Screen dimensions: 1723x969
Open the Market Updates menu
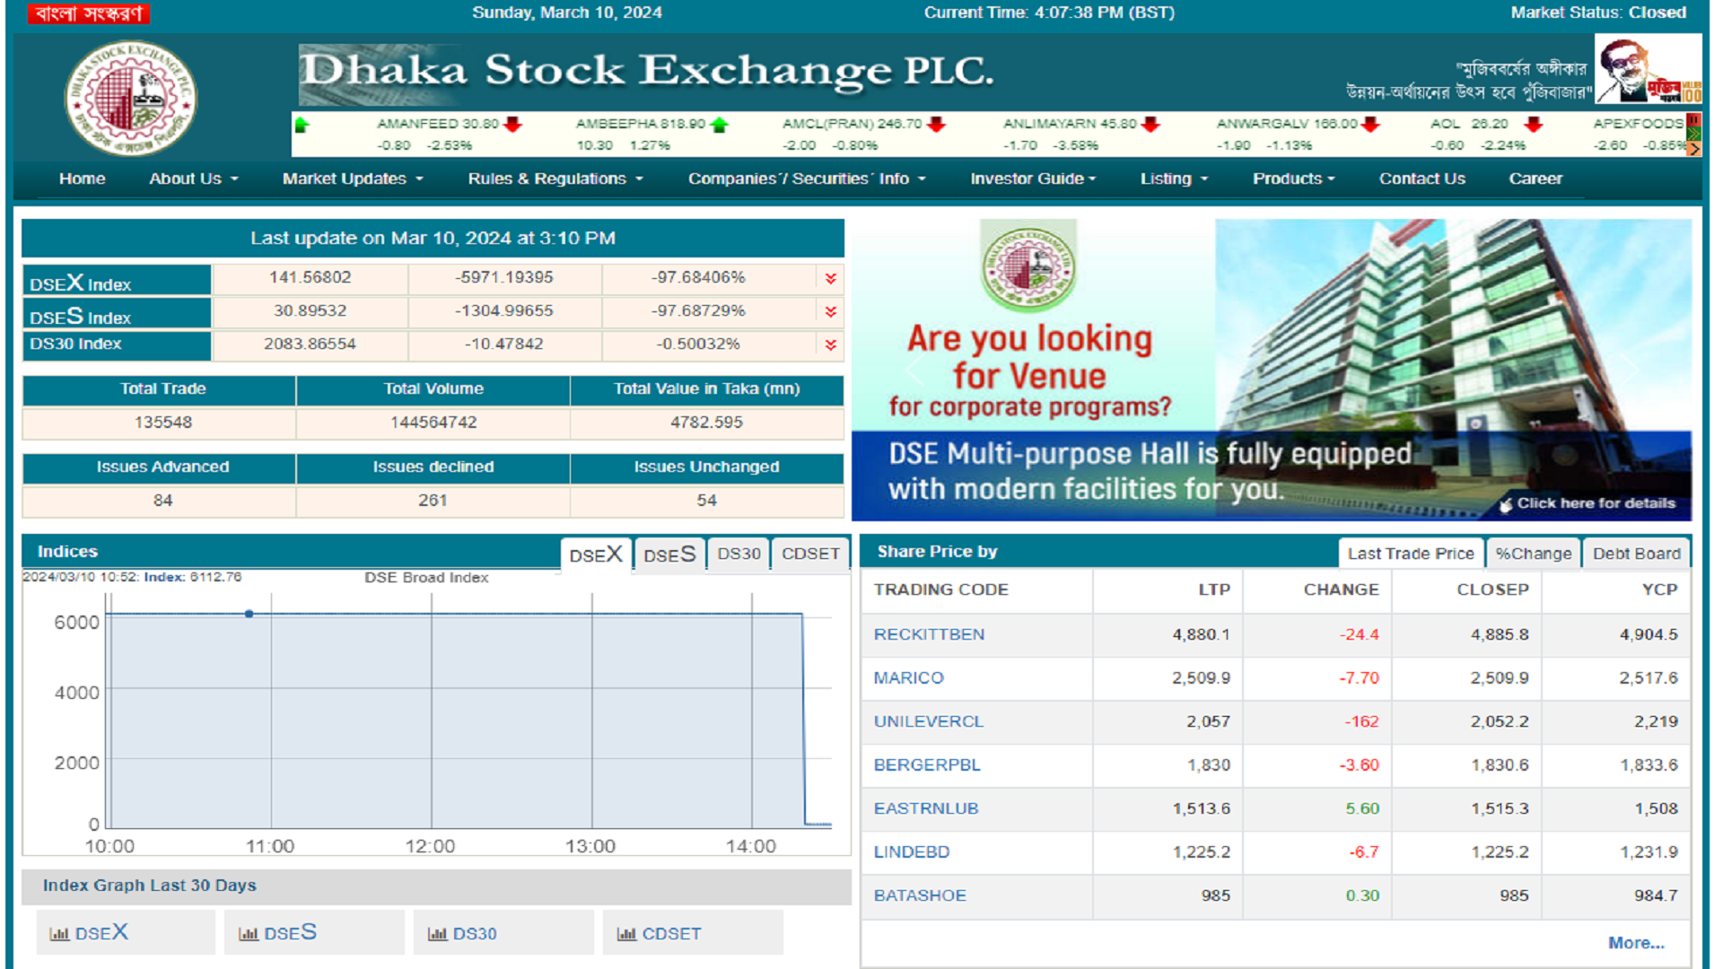[352, 179]
